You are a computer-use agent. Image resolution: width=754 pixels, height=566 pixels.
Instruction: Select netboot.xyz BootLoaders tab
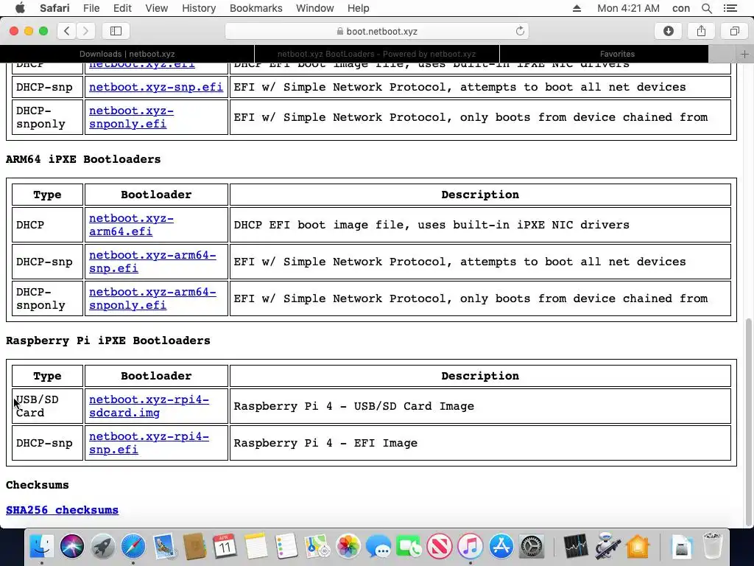tap(376, 54)
